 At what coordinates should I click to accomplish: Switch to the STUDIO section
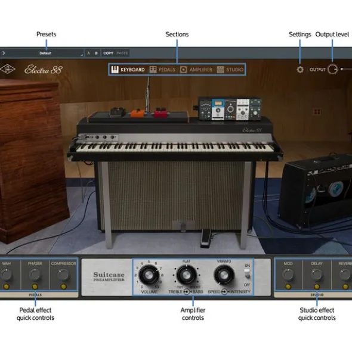click(x=230, y=70)
